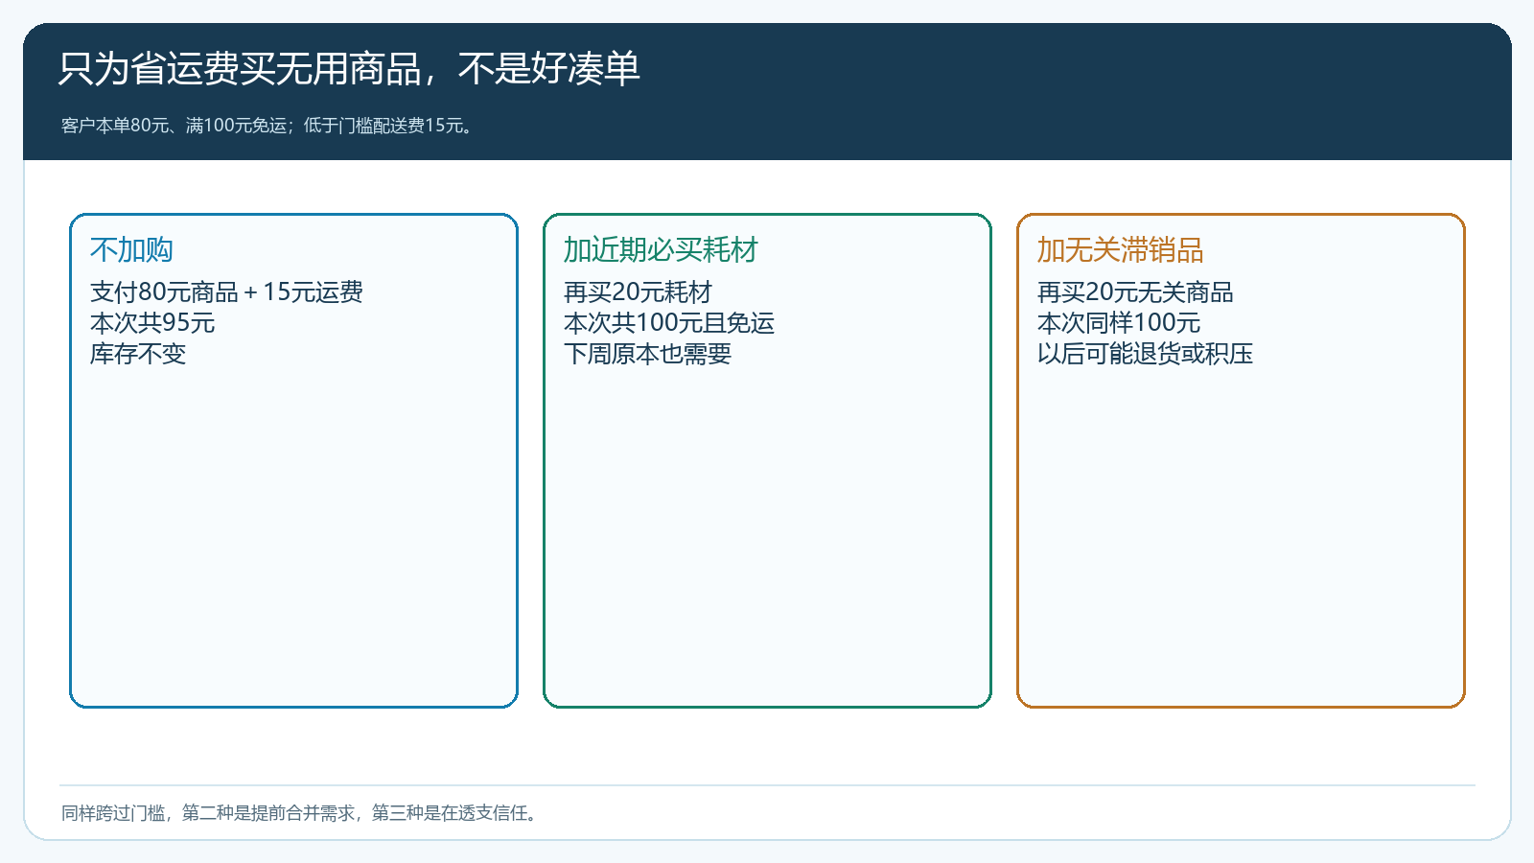Click empty area inside the blue-bordered card

[x=293, y=537]
